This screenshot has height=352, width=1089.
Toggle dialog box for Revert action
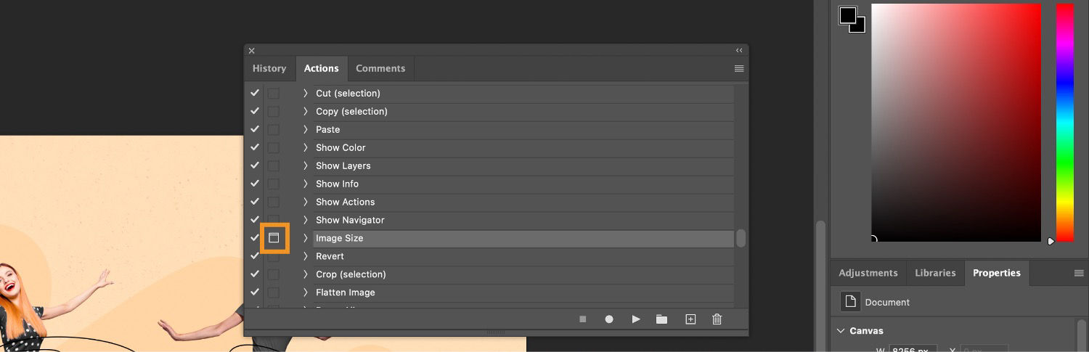coord(274,256)
